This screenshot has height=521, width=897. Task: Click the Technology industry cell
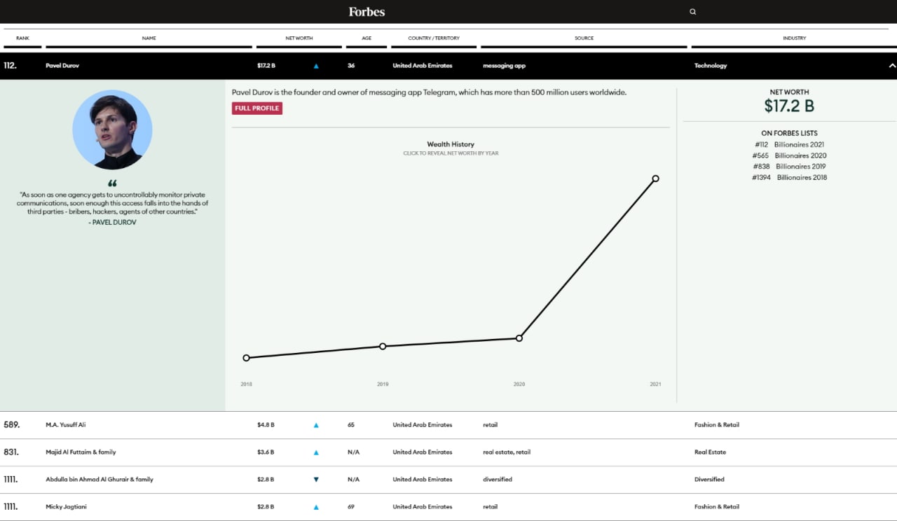click(711, 66)
